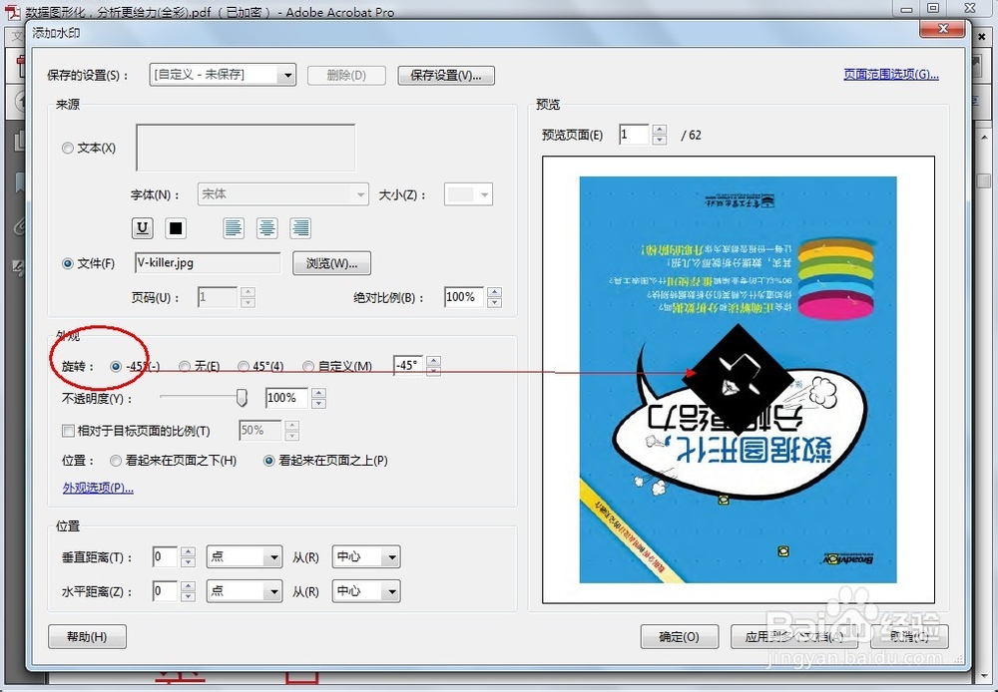Click the black font color swatch
Image resolution: width=998 pixels, height=692 pixels.
175,228
